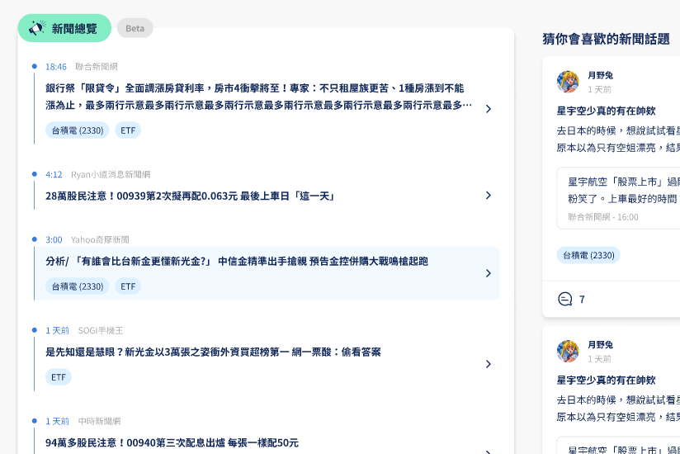The height and width of the screenshot is (454, 680).
Task: Click the Yahoo奇摩新聞 source label
Action: point(100,239)
